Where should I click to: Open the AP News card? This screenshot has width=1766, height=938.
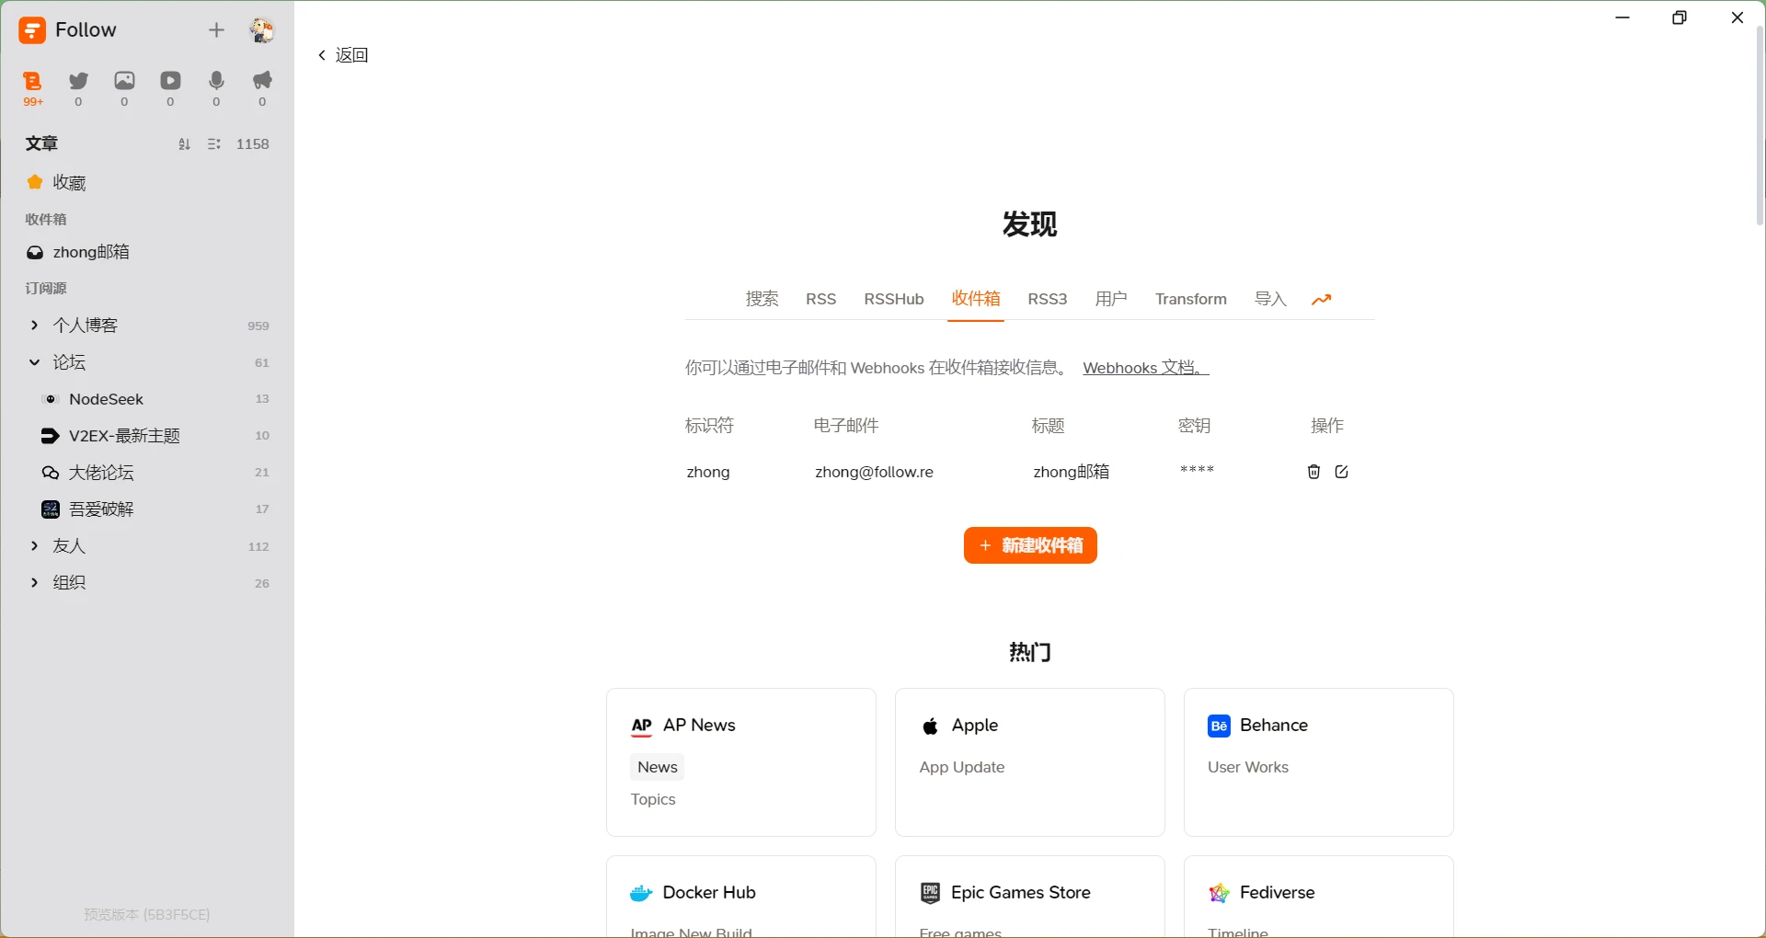[x=740, y=761]
